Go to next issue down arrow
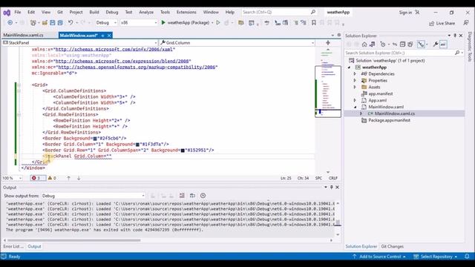 click(x=79, y=178)
